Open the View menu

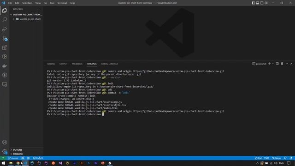(38, 3)
